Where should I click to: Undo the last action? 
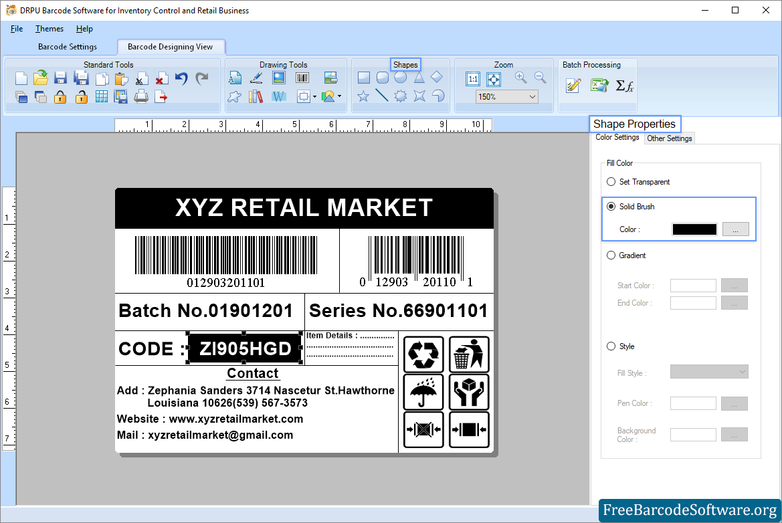tap(181, 78)
